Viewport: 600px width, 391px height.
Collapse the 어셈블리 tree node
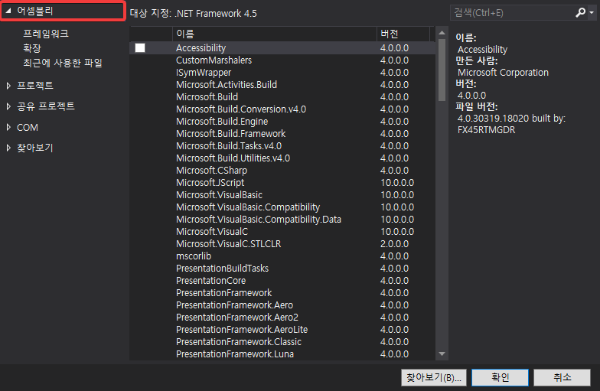[x=8, y=11]
